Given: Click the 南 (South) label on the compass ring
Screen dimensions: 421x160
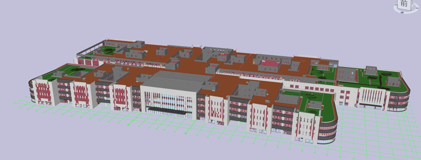Looking at the screenshot, I should (402, 13).
